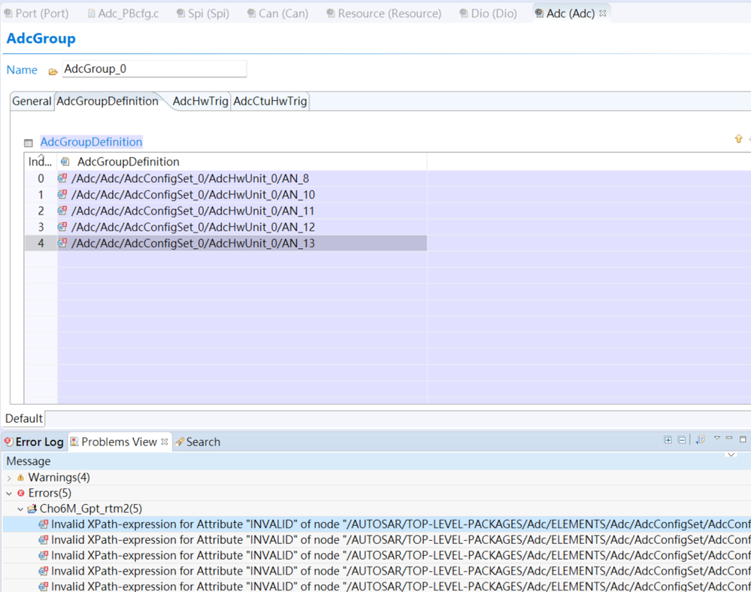This screenshot has height=592, width=751.
Task: Open the General tab of AdcGroup
Action: coord(32,101)
